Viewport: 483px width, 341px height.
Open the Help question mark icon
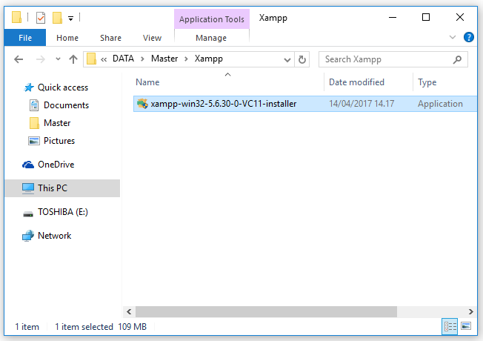pos(468,37)
